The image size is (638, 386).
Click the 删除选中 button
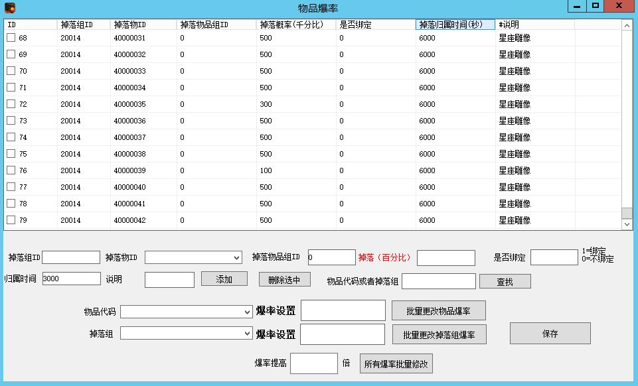click(x=284, y=279)
